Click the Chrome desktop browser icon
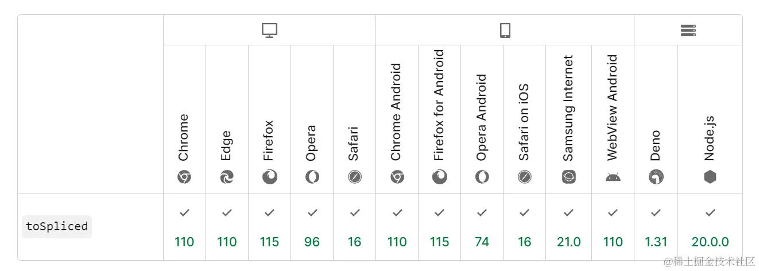Screen dimensions: 759x271 184,177
